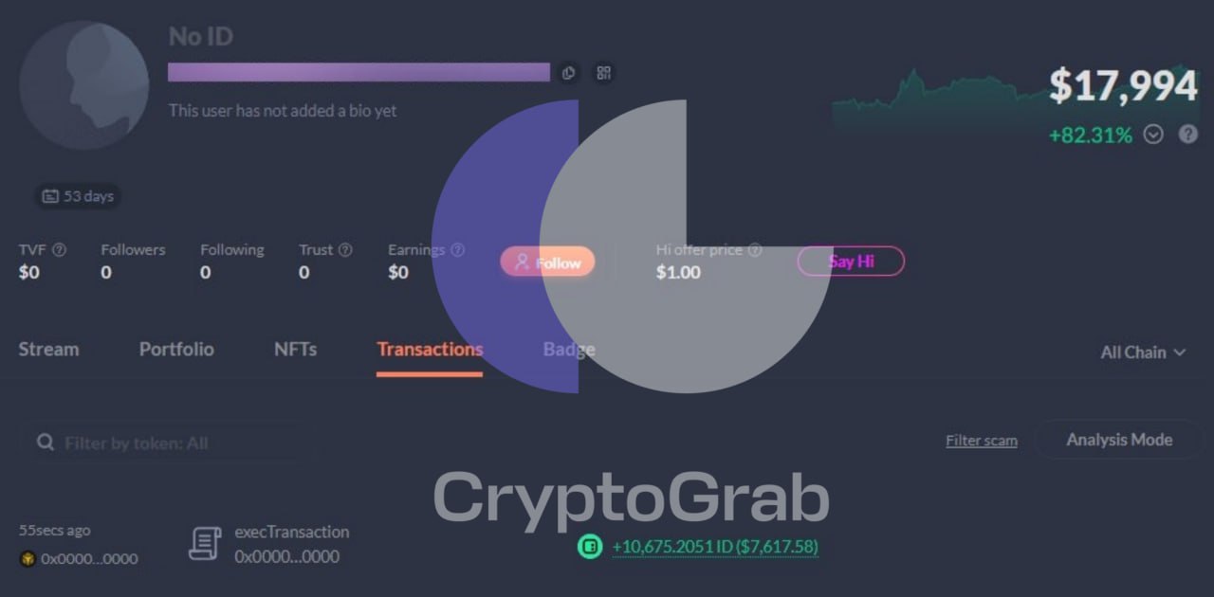Click the +10,675.2051 ID transaction link

(715, 547)
